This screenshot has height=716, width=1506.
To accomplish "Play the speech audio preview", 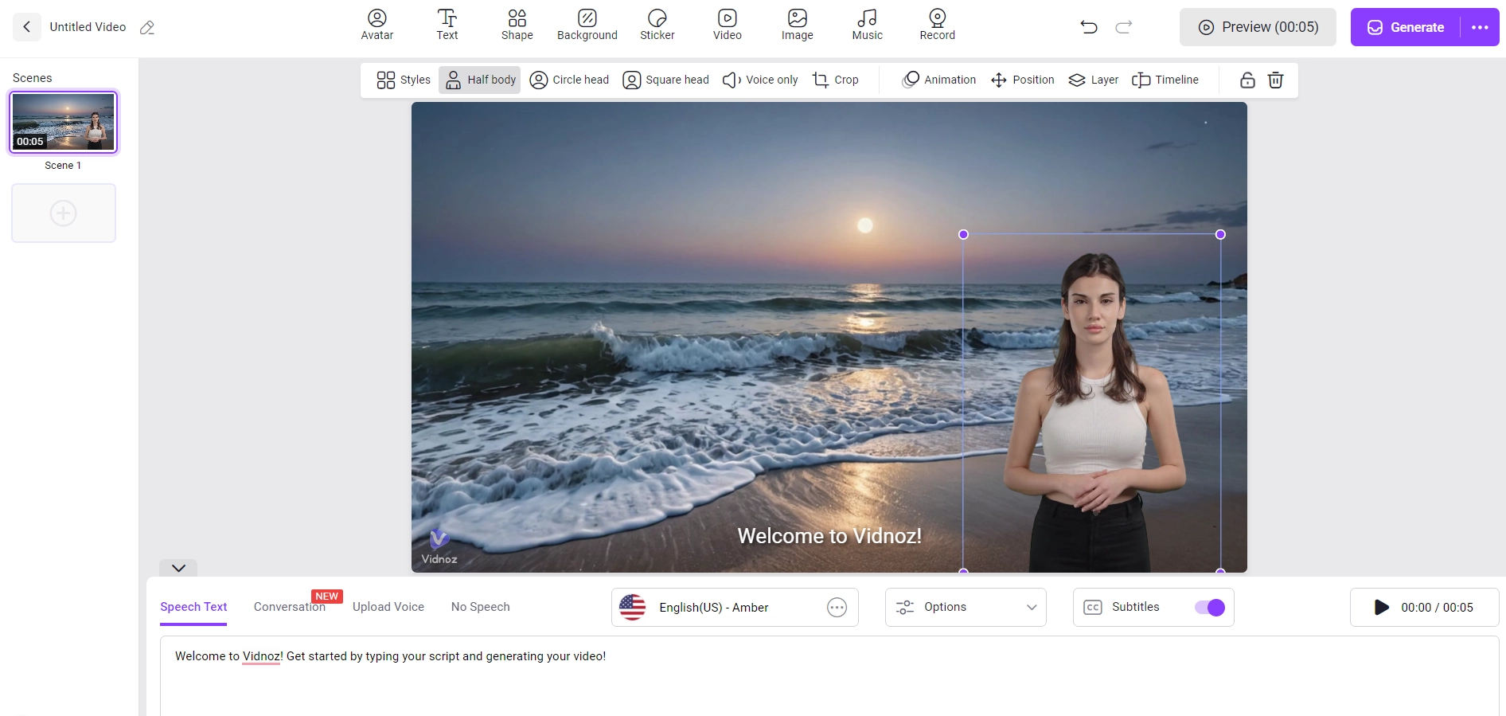I will pos(1382,608).
